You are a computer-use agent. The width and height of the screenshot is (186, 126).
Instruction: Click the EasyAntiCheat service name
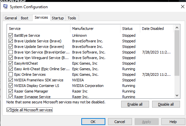point(26,63)
